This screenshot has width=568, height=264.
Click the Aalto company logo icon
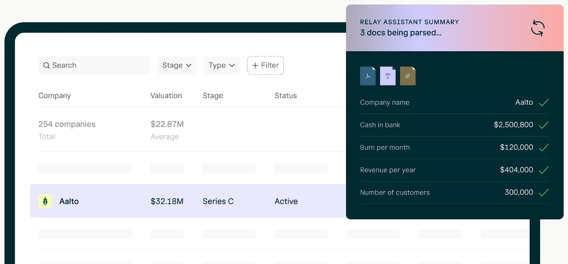coord(45,201)
